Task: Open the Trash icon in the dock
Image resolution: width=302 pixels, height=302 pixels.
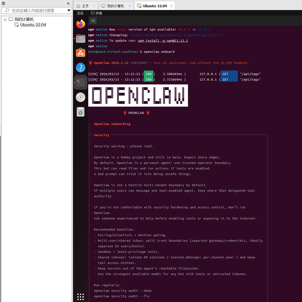Action: coord(81,112)
